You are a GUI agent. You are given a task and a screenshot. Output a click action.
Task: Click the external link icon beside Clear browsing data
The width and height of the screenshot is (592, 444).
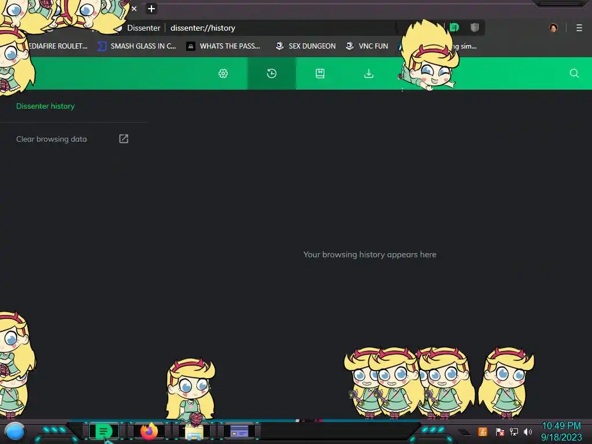pyautogui.click(x=124, y=139)
